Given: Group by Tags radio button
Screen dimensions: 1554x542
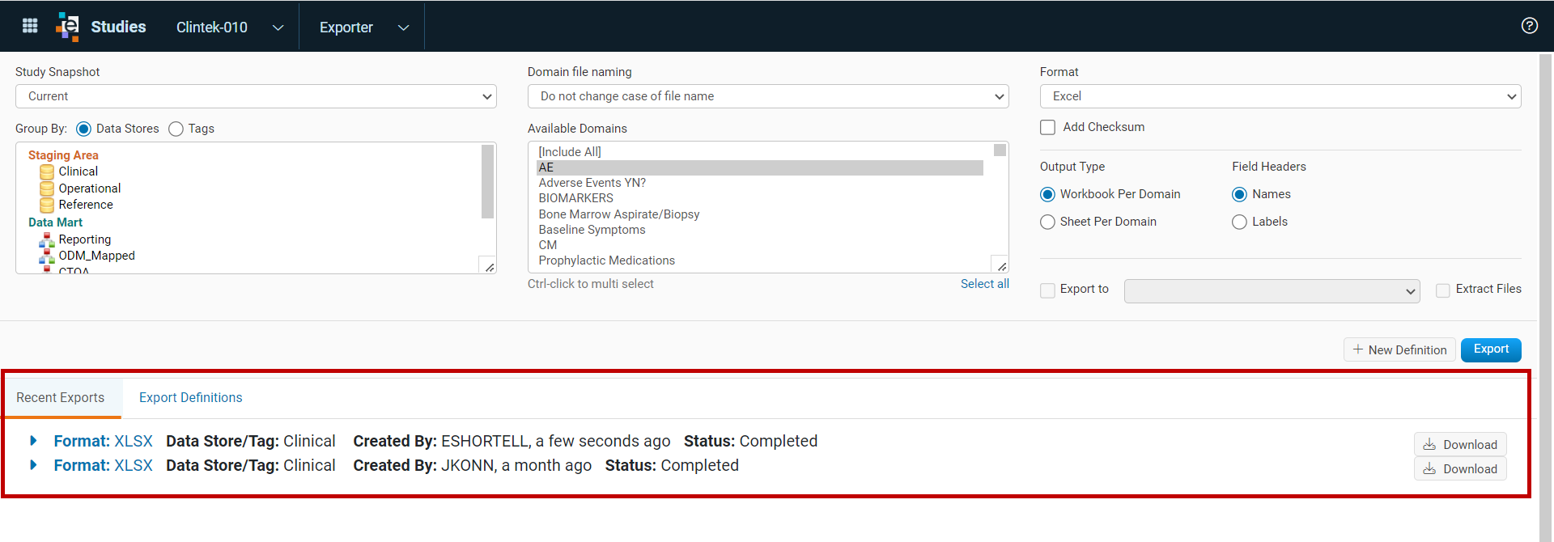Looking at the screenshot, I should (176, 129).
